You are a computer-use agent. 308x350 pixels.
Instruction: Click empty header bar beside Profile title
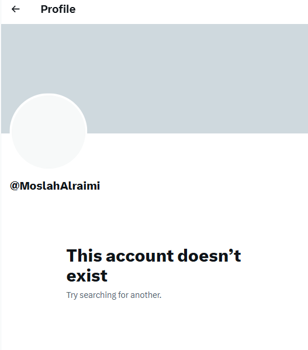[x=192, y=9]
